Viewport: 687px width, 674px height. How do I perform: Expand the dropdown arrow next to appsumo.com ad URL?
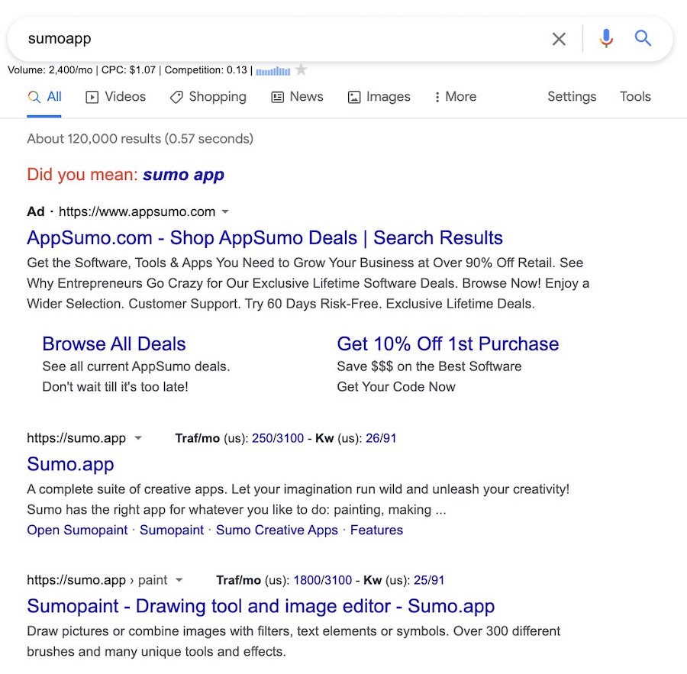click(225, 212)
